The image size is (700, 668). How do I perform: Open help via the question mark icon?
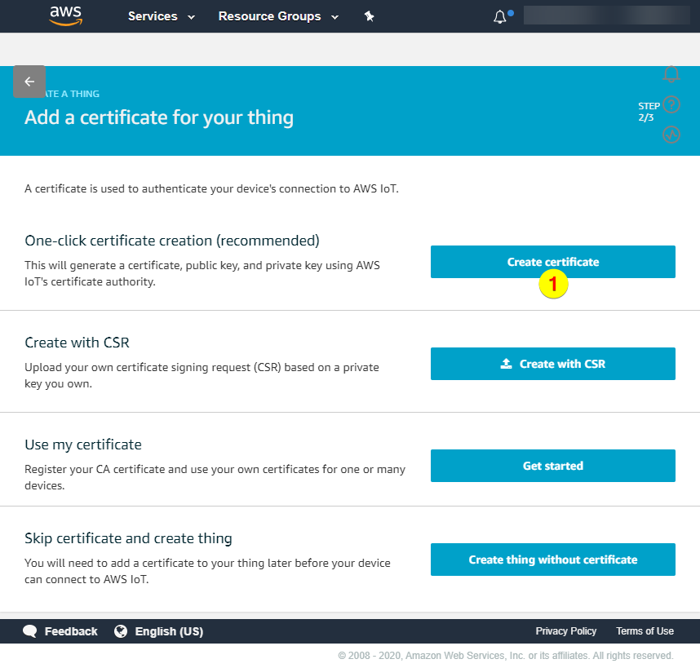pos(671,104)
